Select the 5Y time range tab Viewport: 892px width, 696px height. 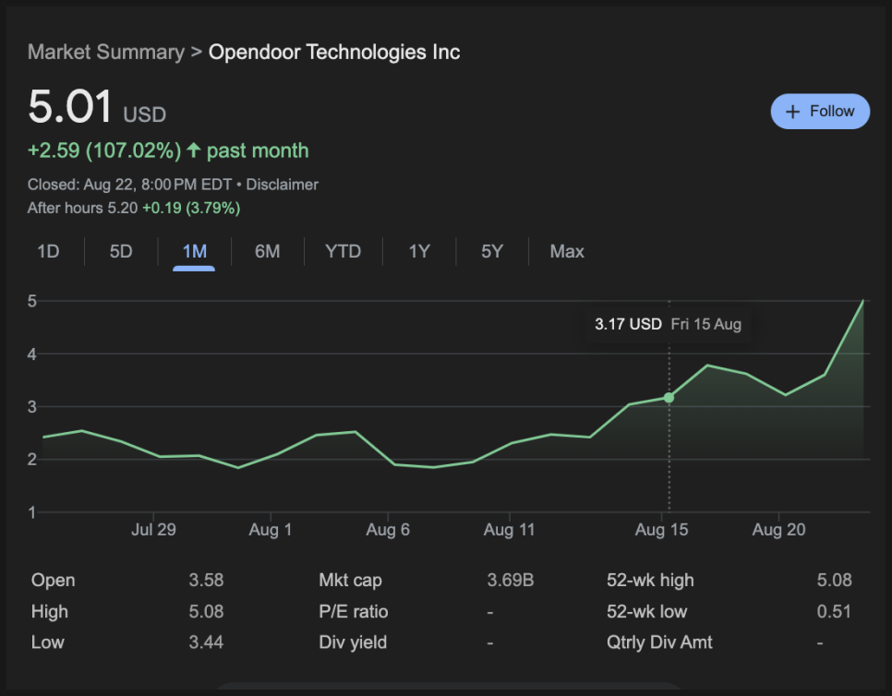pos(492,251)
